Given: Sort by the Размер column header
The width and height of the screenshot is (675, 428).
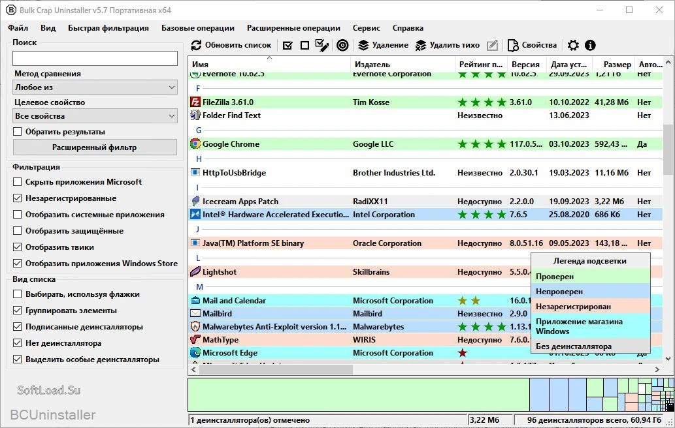Looking at the screenshot, I should pyautogui.click(x=612, y=65).
